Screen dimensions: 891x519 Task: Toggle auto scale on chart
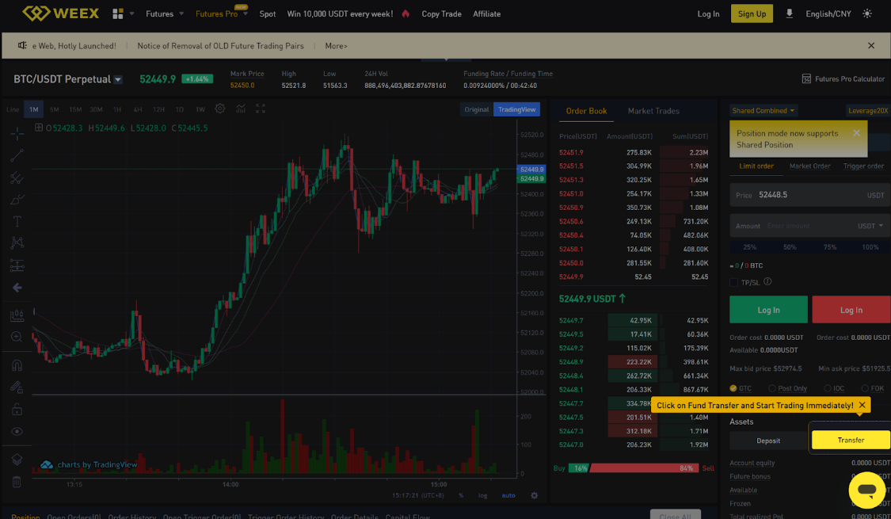(x=508, y=496)
